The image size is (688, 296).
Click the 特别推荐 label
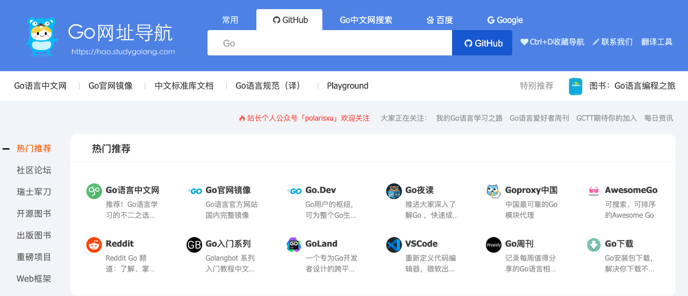pyautogui.click(x=536, y=86)
